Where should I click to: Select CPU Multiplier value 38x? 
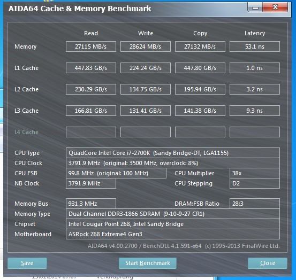tap(255, 173)
